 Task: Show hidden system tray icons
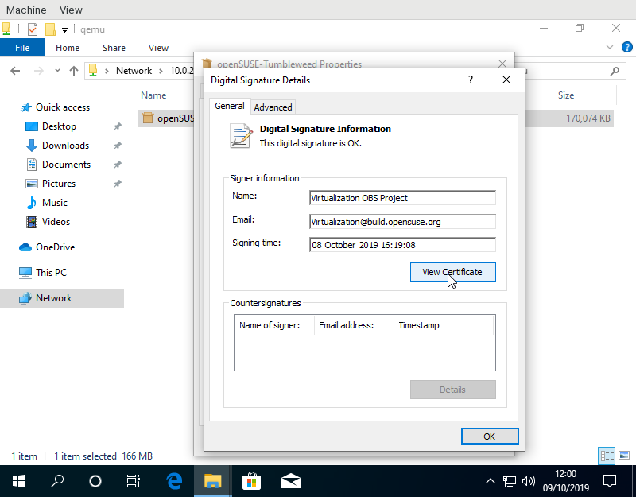490,481
